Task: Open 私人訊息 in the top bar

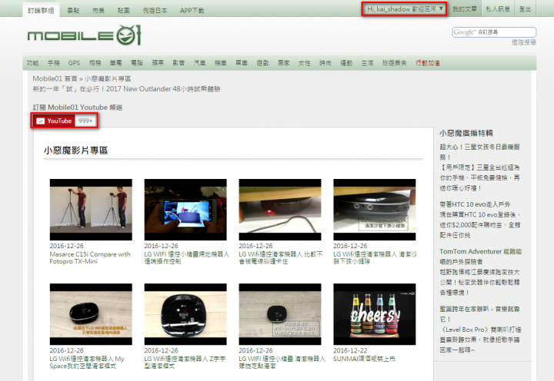Action: [x=498, y=9]
